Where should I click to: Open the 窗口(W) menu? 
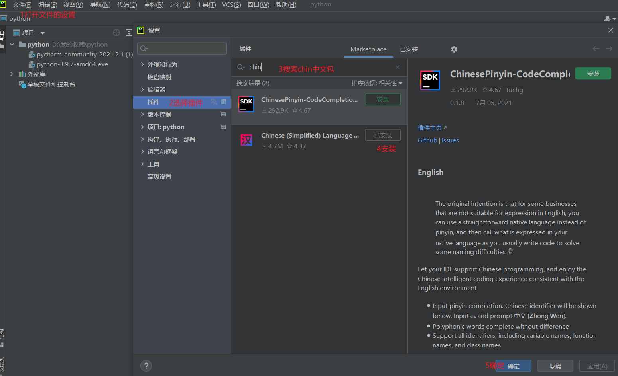[258, 5]
